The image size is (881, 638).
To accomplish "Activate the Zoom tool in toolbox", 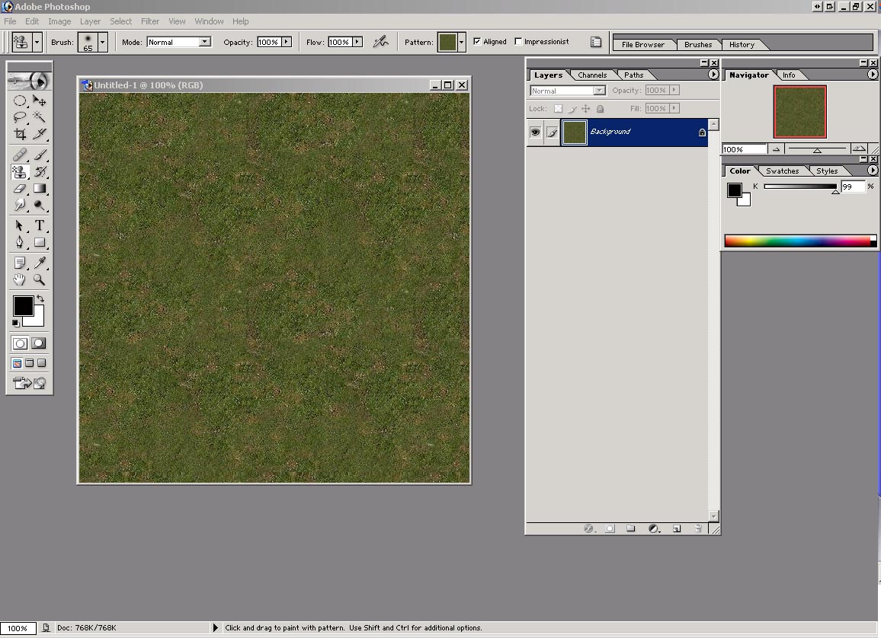I will tap(40, 280).
